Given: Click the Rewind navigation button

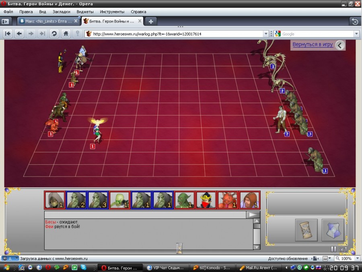Looking at the screenshot, I should pyautogui.click(x=8, y=34).
